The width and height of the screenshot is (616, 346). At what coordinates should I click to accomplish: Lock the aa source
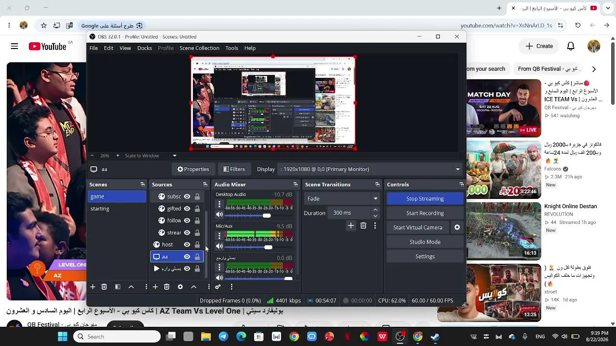click(197, 257)
